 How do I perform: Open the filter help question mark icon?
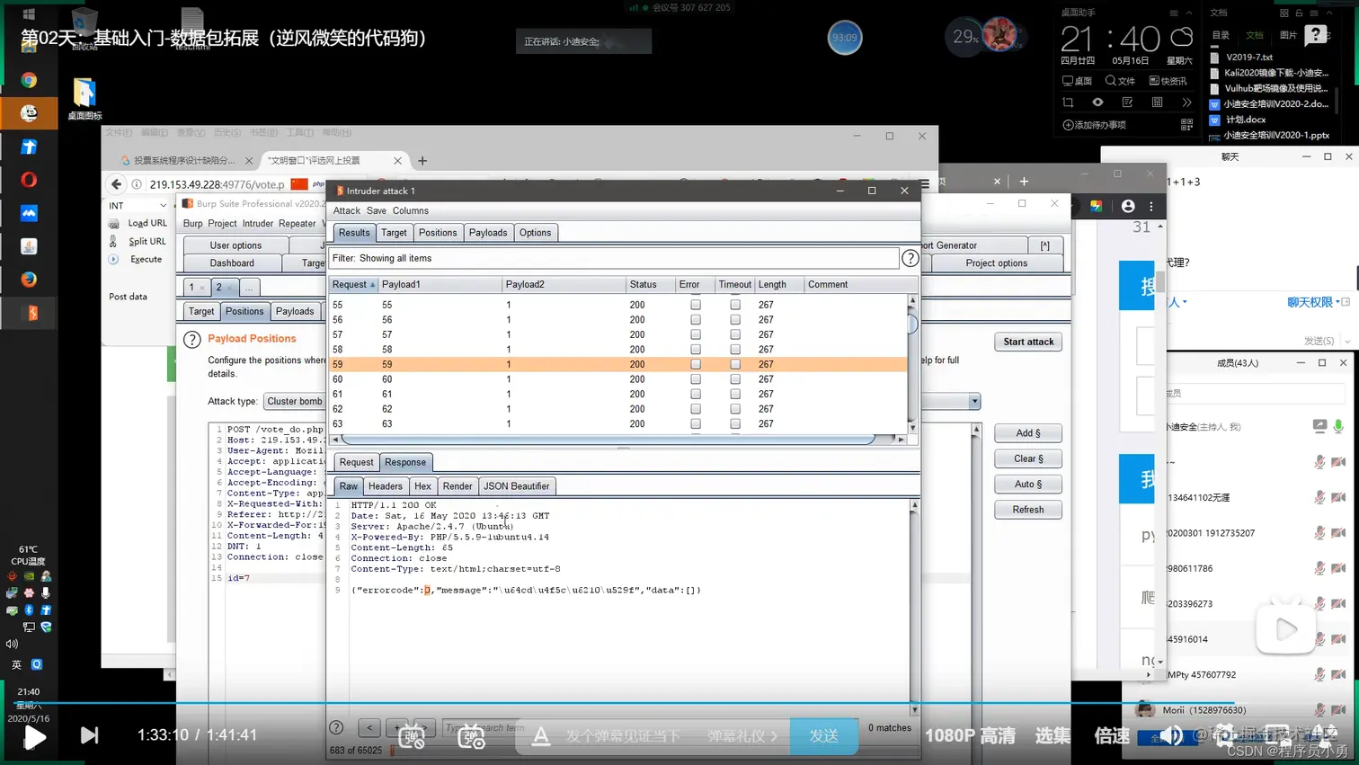click(x=910, y=258)
